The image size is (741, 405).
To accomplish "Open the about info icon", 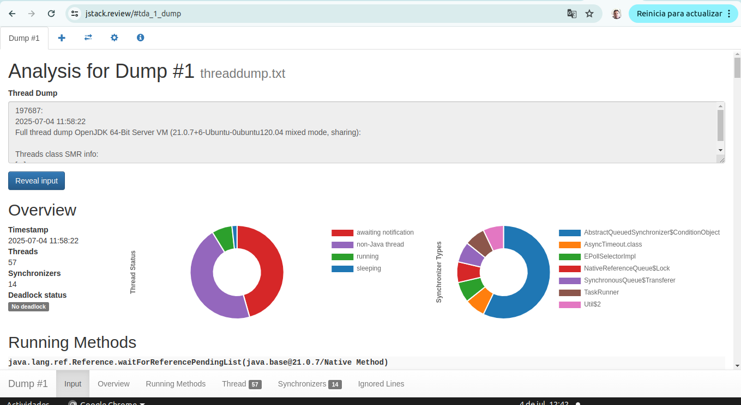I will [140, 38].
